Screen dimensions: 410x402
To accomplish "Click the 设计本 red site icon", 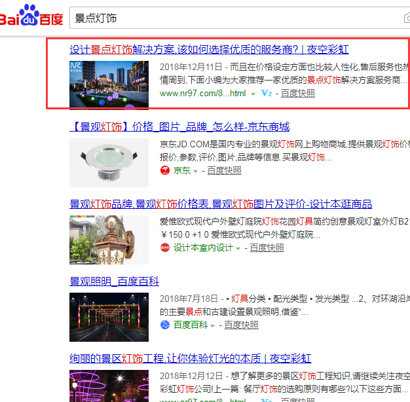I will [x=165, y=247].
